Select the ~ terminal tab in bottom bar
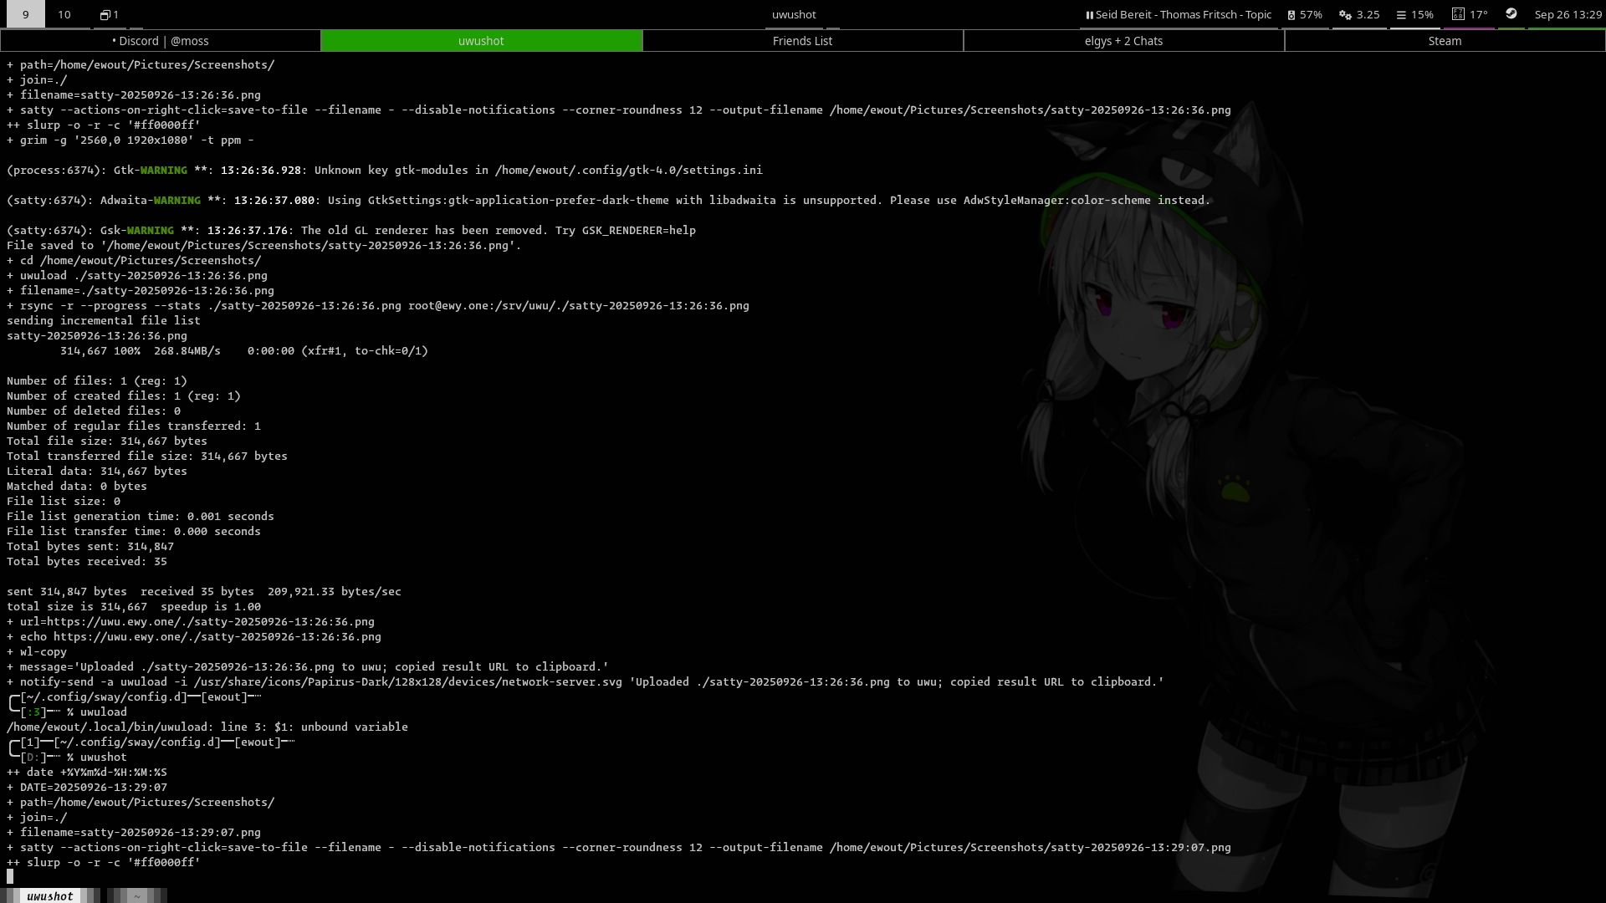 136,895
